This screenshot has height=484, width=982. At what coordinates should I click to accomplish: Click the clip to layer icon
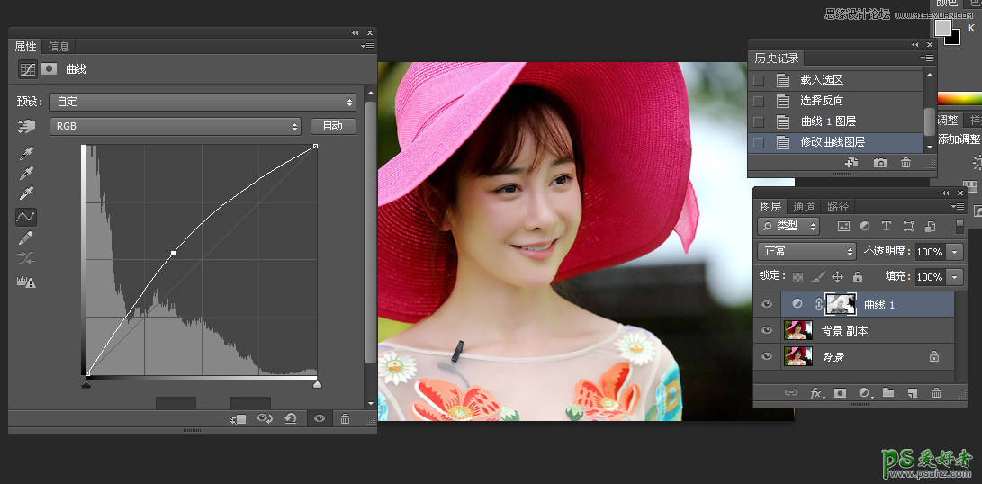point(239,419)
